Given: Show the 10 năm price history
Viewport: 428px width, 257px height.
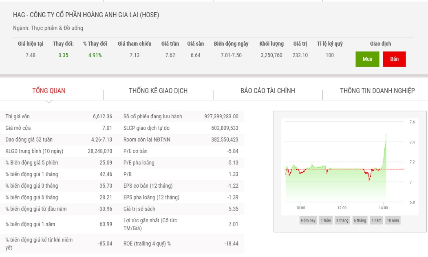Looking at the screenshot, I should [x=393, y=220].
